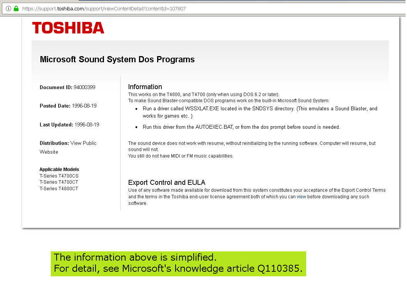Select the T-Series T4800CT model
Image resolution: width=407 pixels, height=299 pixels.
pos(59,189)
